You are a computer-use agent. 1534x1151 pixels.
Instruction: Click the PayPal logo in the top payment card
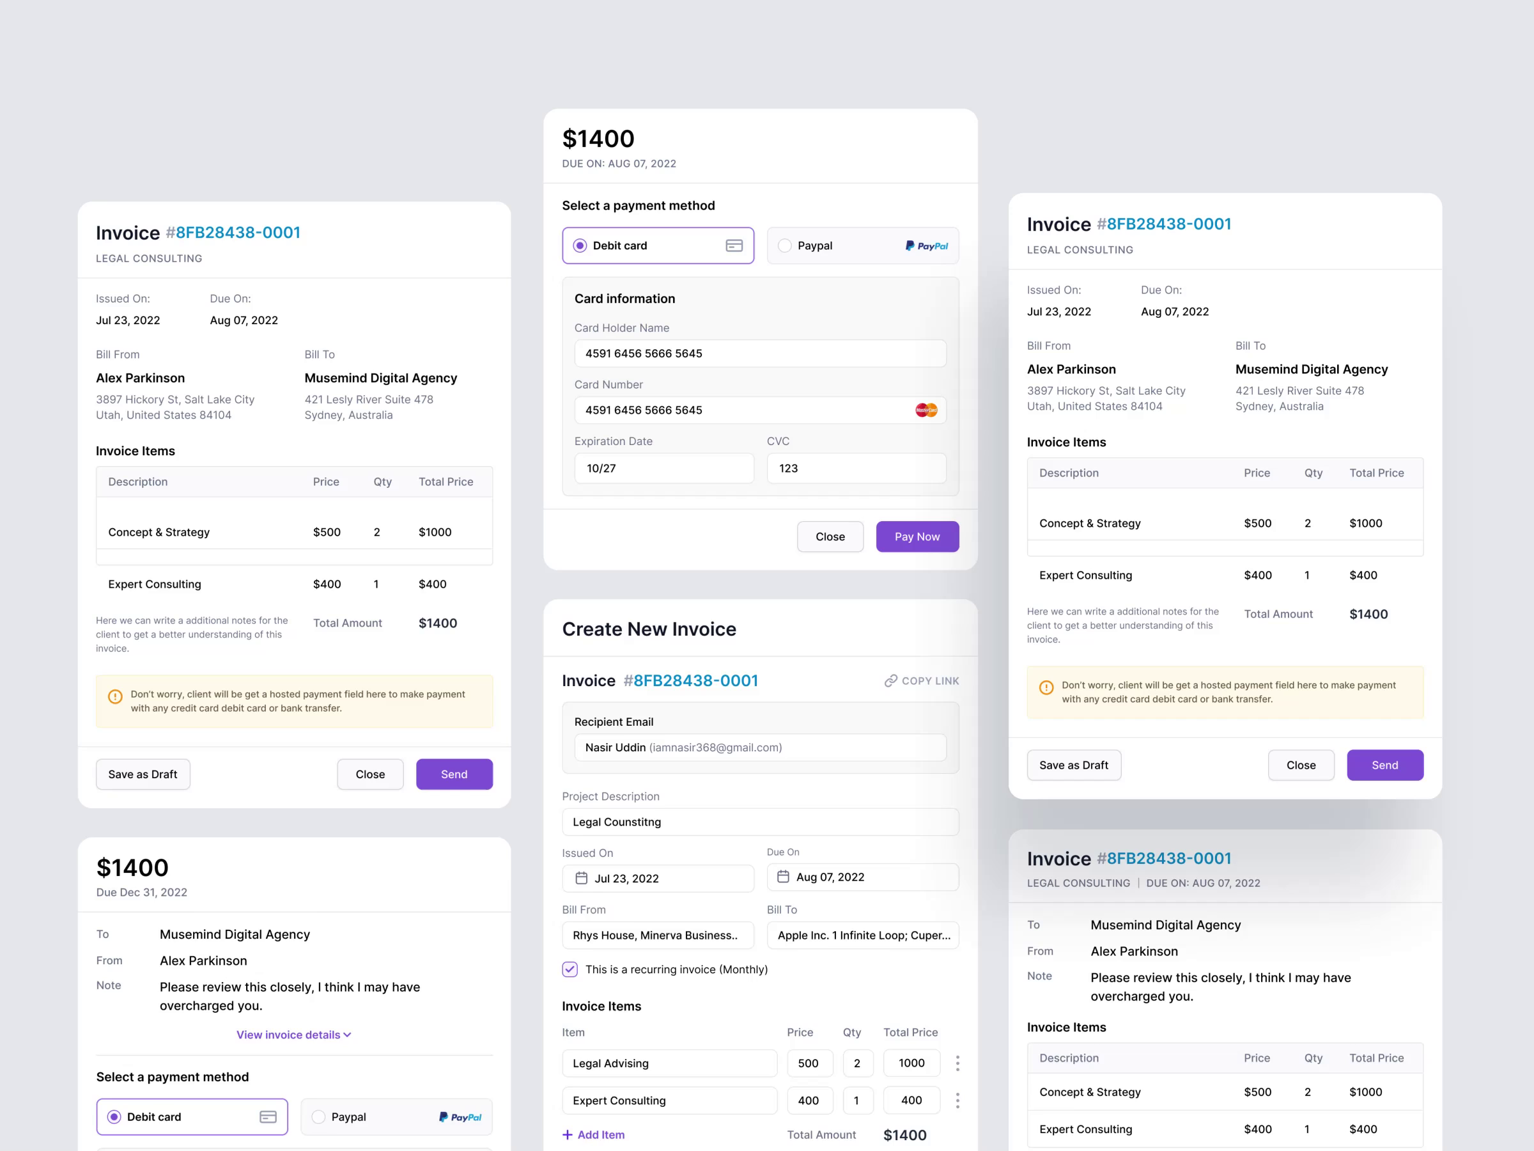click(927, 246)
